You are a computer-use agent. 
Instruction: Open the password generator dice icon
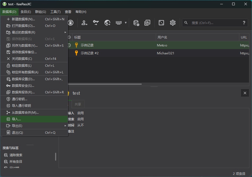tap(161, 23)
